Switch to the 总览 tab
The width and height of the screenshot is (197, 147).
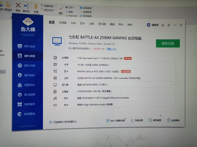52,23
